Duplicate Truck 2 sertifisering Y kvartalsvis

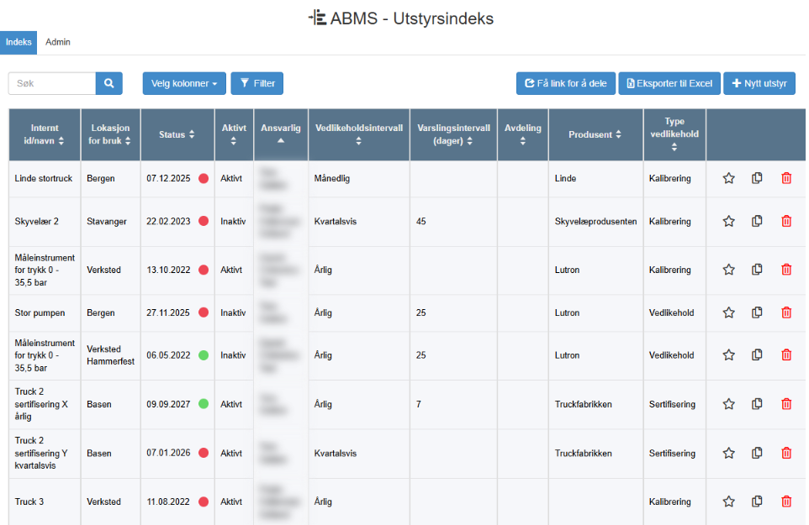pyautogui.click(x=757, y=453)
